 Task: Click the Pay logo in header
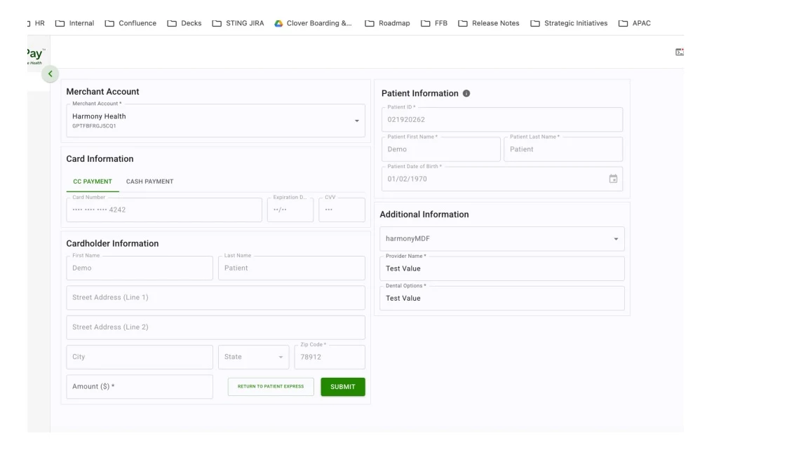(36, 55)
